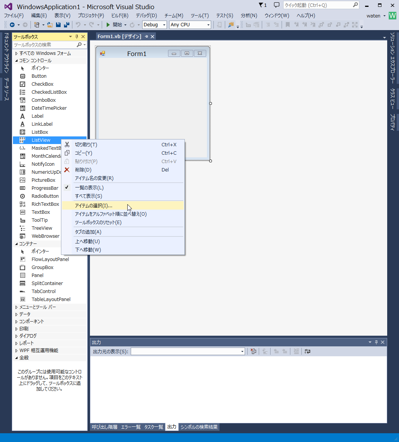Select the LinkLabel control icon
The width and height of the screenshot is (399, 442).
pyautogui.click(x=22, y=124)
